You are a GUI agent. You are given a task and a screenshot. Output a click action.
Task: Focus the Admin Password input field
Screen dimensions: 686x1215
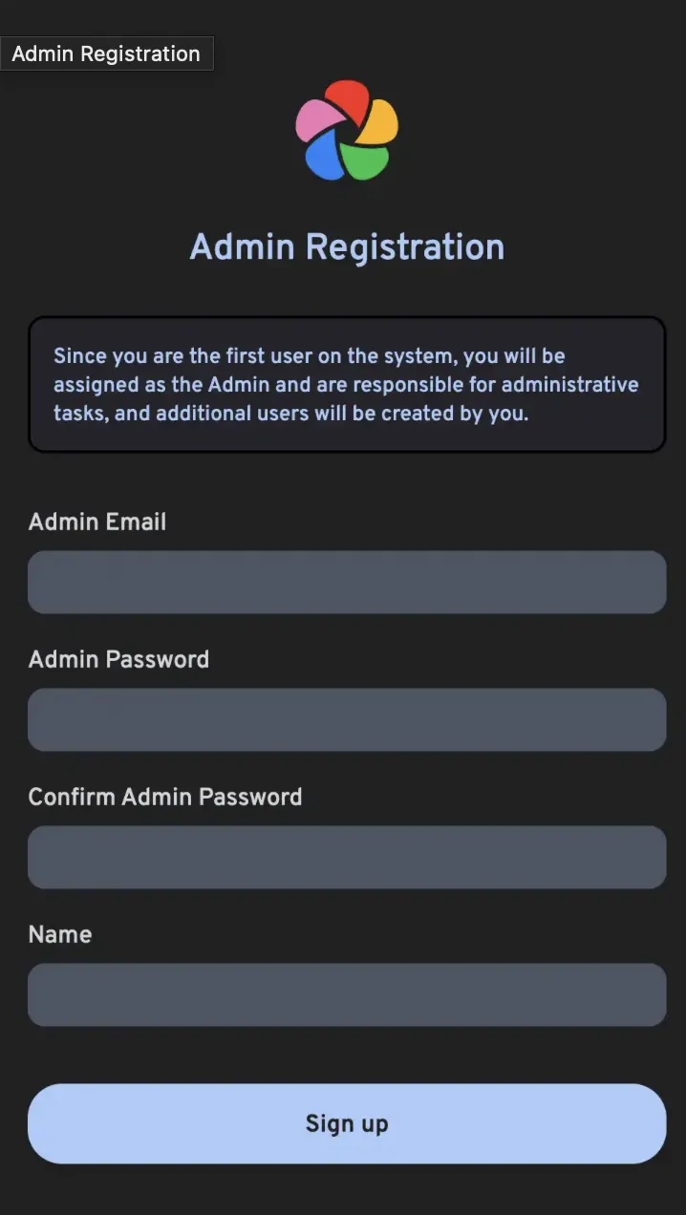pos(347,719)
